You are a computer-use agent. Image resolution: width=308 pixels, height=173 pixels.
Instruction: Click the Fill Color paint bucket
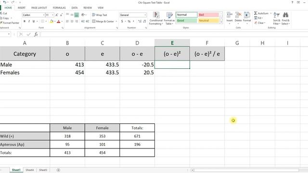(x=51, y=21)
